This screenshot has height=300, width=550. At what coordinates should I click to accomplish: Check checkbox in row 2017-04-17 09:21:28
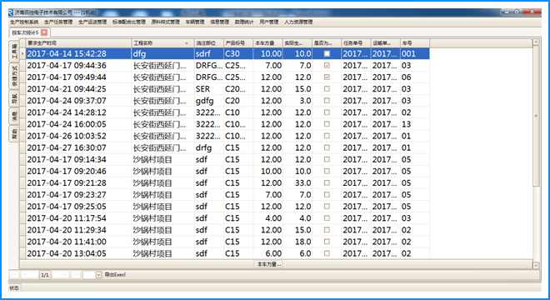(327, 183)
